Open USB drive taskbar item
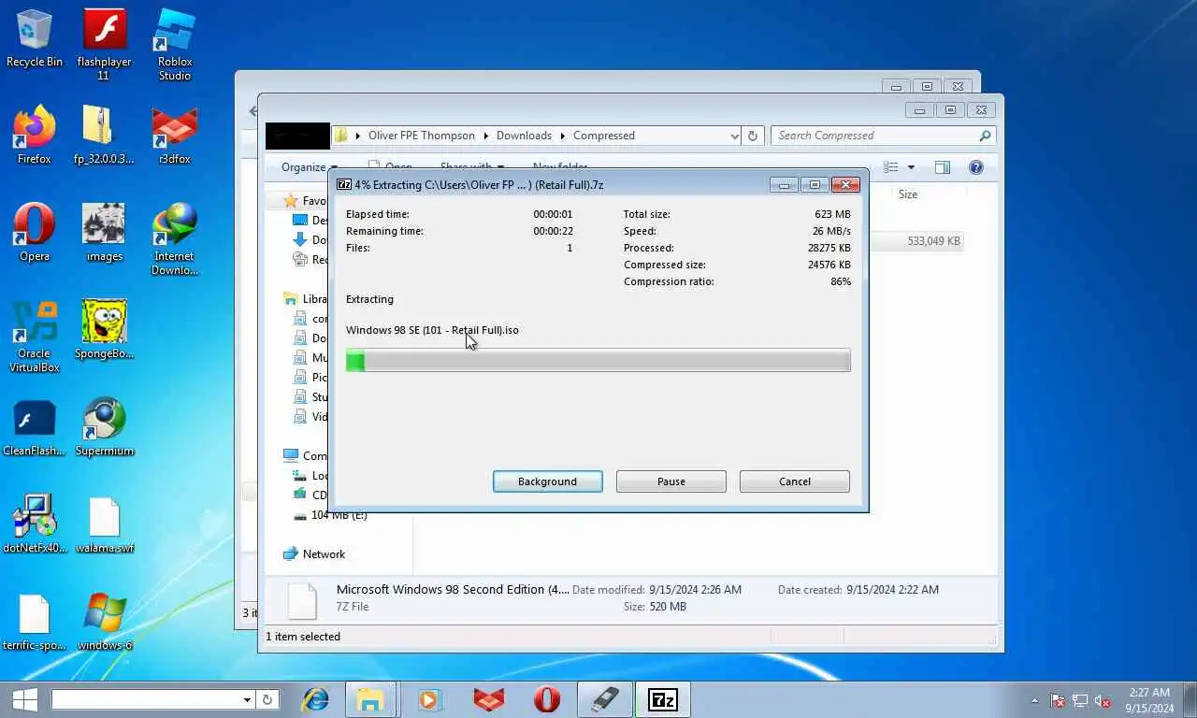Viewport: 1197px width, 718px height. pyautogui.click(x=604, y=699)
